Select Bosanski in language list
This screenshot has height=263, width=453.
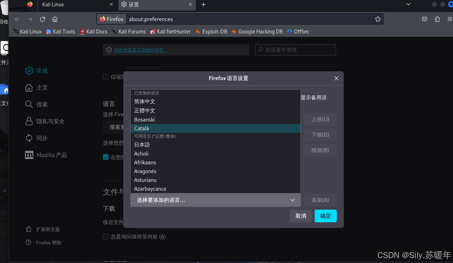pos(215,120)
